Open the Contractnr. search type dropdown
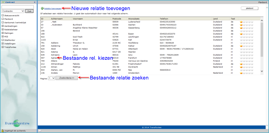269x133 pixels. click(13, 11)
